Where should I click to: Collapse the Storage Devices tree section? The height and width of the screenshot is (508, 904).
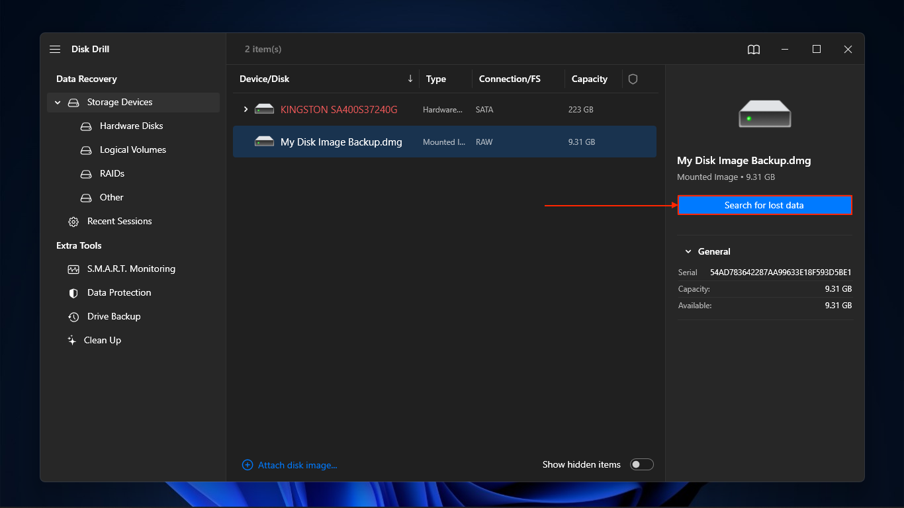[x=58, y=103]
